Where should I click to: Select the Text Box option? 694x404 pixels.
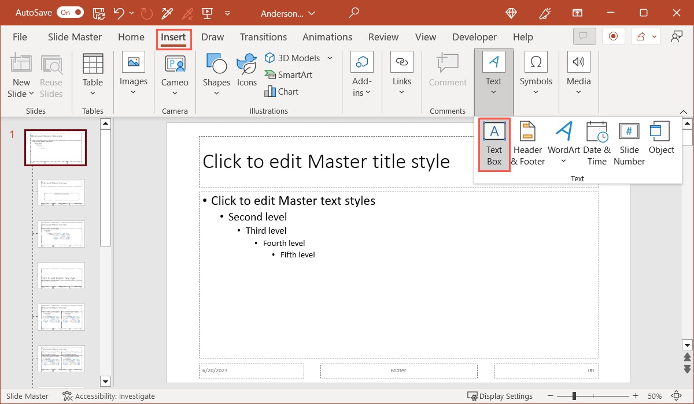(x=494, y=144)
